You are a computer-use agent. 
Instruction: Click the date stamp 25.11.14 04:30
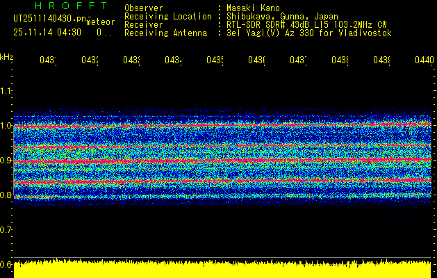47,33
